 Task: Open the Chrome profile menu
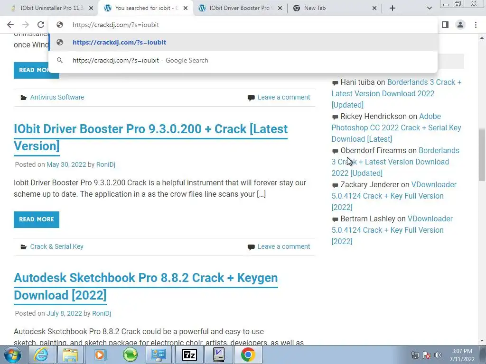point(460,25)
